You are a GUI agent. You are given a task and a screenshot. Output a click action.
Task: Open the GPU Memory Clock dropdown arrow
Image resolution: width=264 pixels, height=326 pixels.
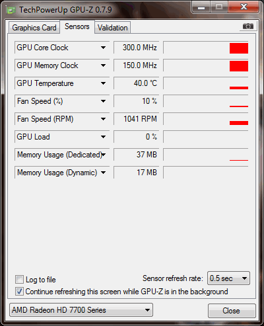[103, 65]
